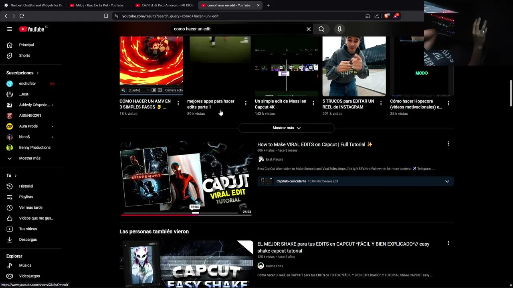Open 'How to Make VIRAL EDITS on Capcut' title
Viewport: 513px width, 288px height.
(315, 144)
